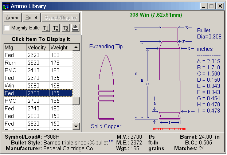Click the disabled Search/Display button
227x155 pixels.
(60, 17)
